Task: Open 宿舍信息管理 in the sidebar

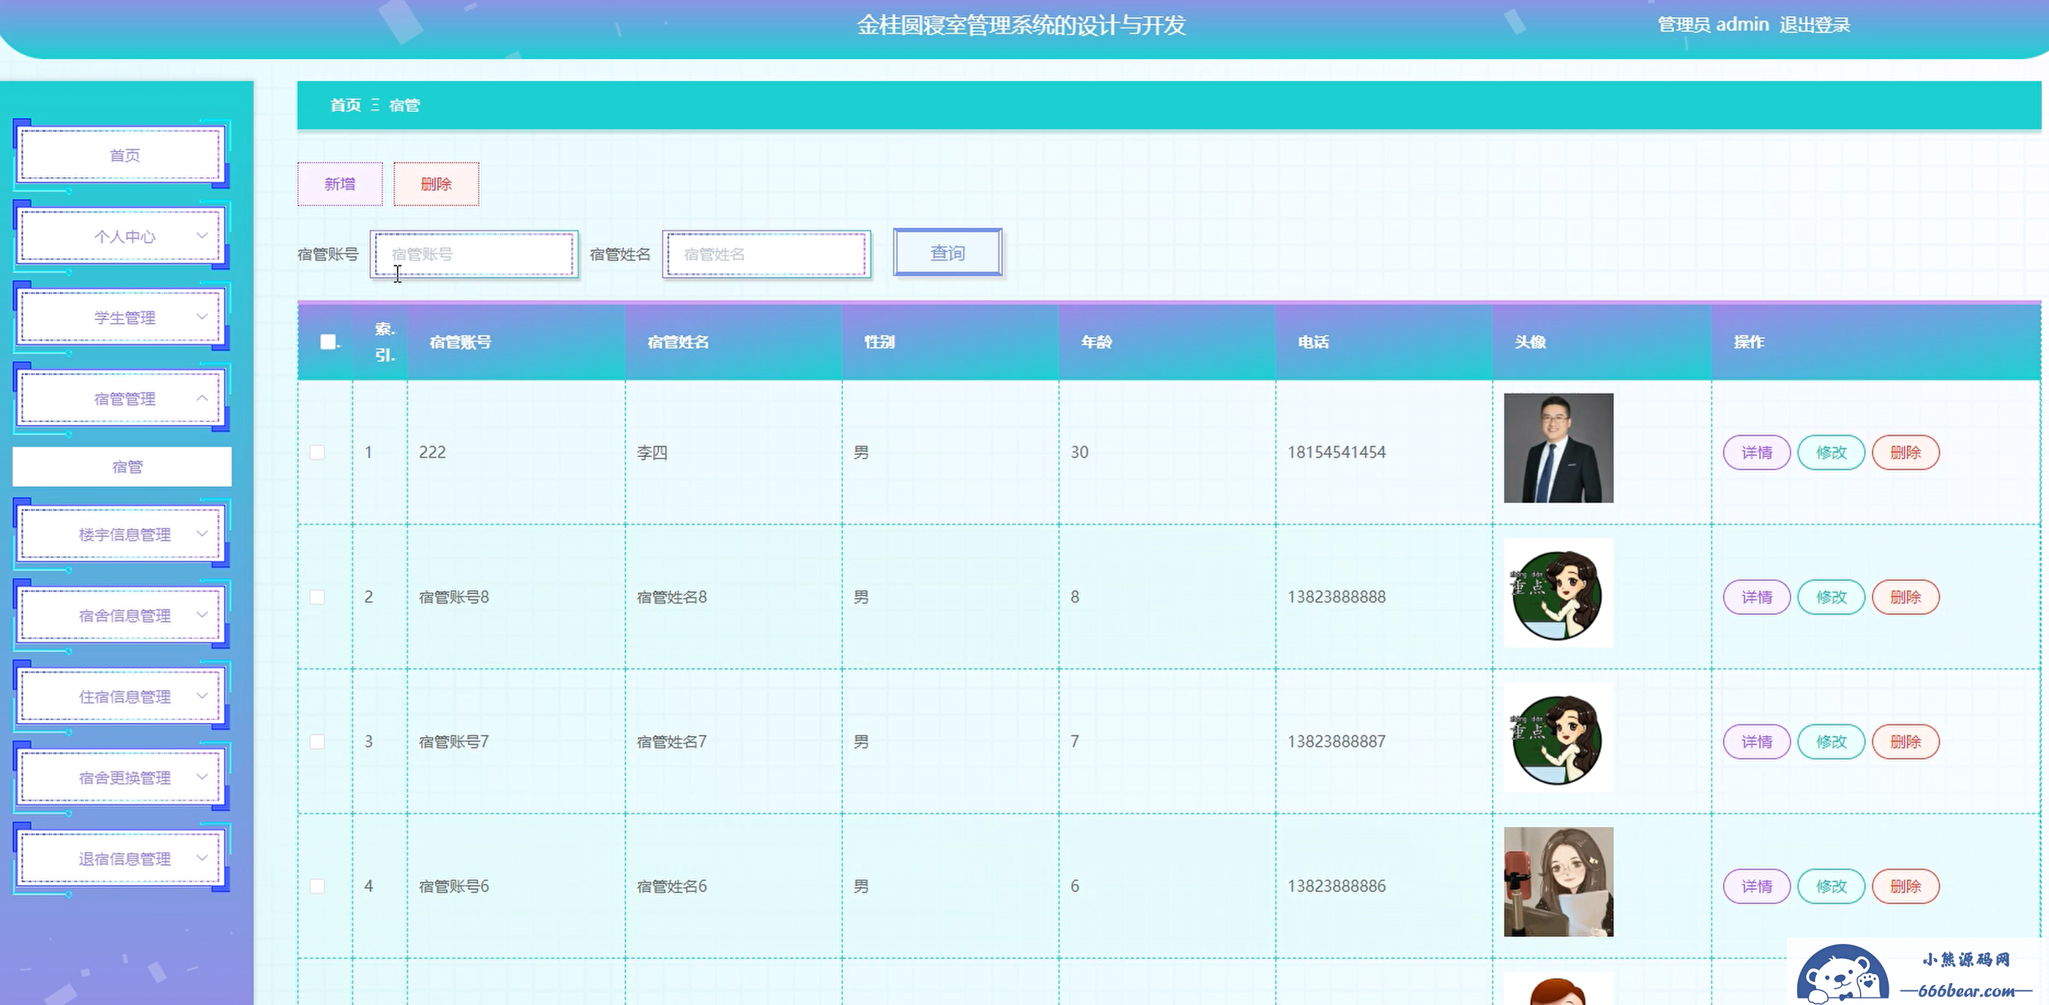Action: [x=122, y=616]
